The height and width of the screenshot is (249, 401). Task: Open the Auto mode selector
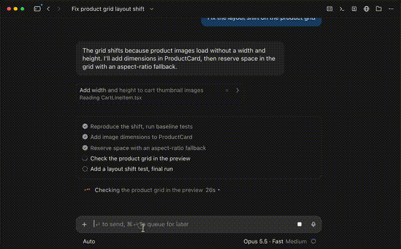(89, 241)
